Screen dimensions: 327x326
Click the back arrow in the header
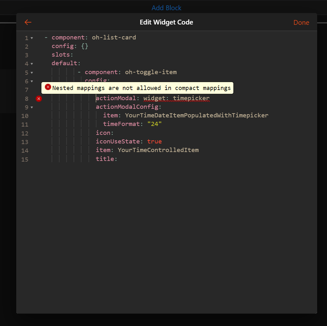pos(28,22)
